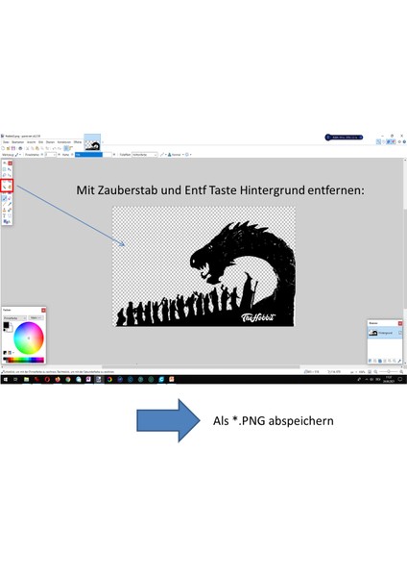Screen dimensions: 407x577
Task: Click the New image toolbar icon
Action: (3, 148)
